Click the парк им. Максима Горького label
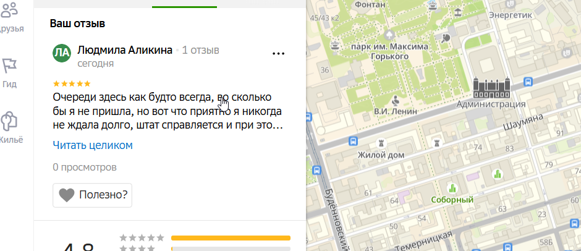 [389, 51]
